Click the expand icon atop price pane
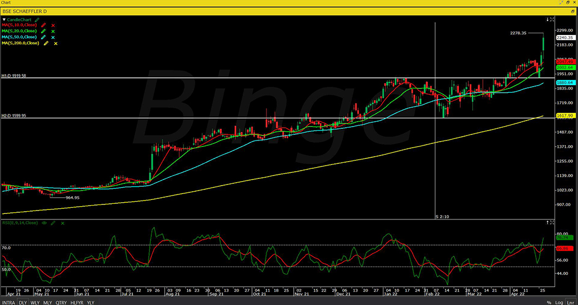 tap(552, 19)
